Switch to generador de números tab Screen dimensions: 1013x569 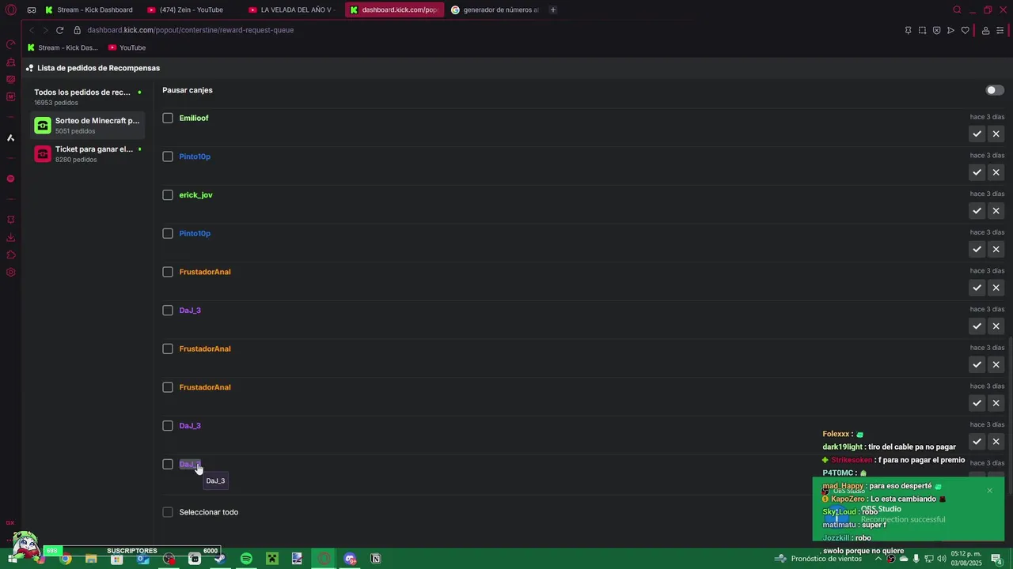pos(495,10)
